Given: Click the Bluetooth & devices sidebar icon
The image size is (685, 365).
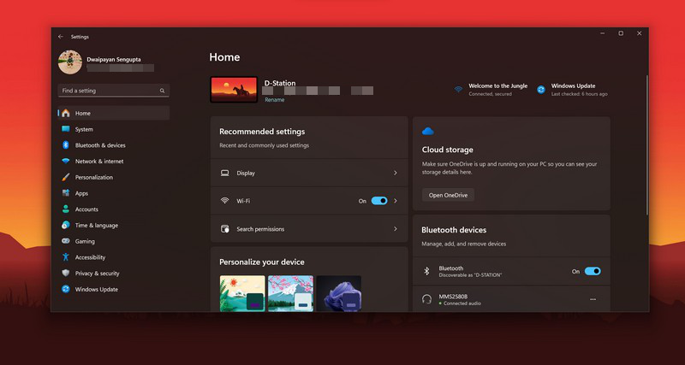Looking at the screenshot, I should coord(65,145).
